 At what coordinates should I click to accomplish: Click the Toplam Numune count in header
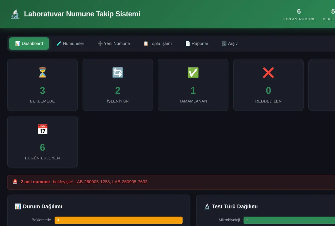pyautogui.click(x=299, y=11)
